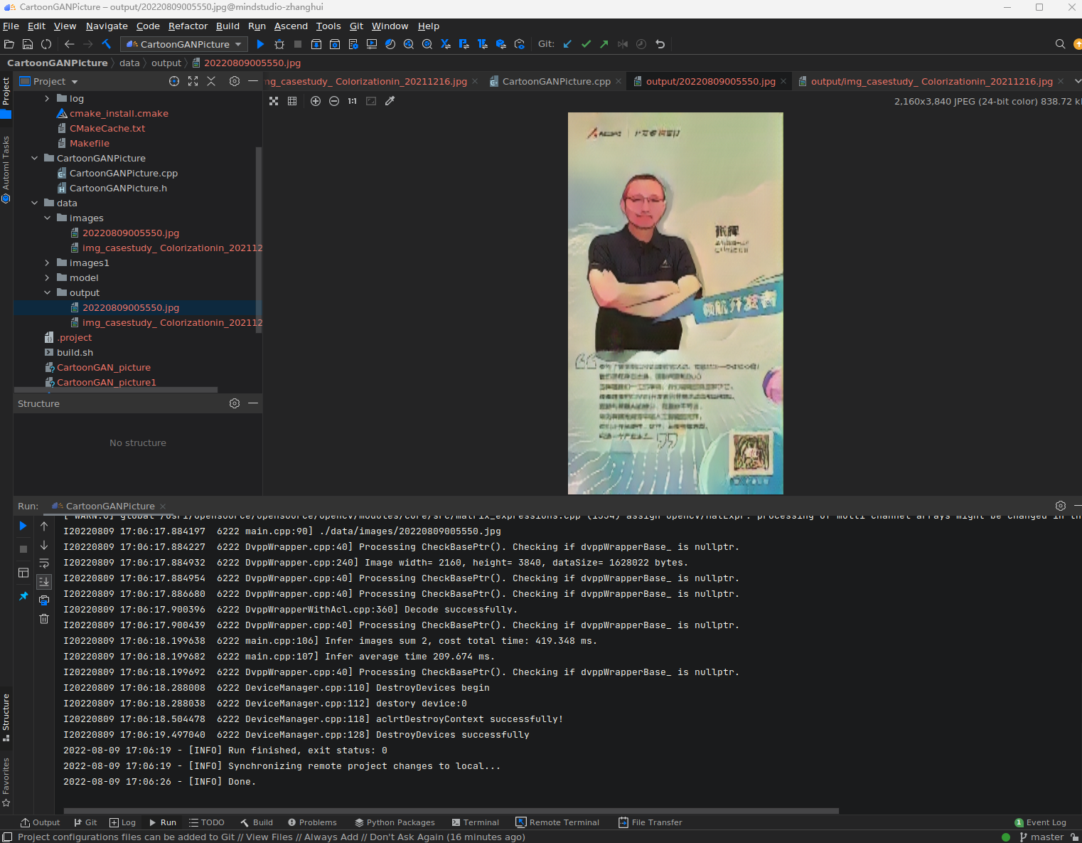Open a project with the folder icon
The width and height of the screenshot is (1082, 843).
pos(9,44)
